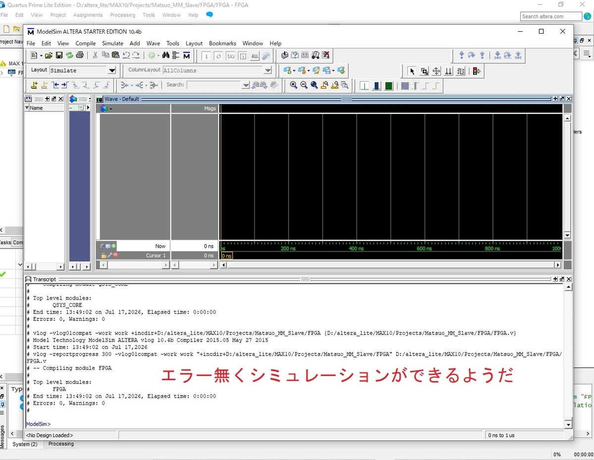
Task: Click inside the Search text field
Action: (x=214, y=85)
